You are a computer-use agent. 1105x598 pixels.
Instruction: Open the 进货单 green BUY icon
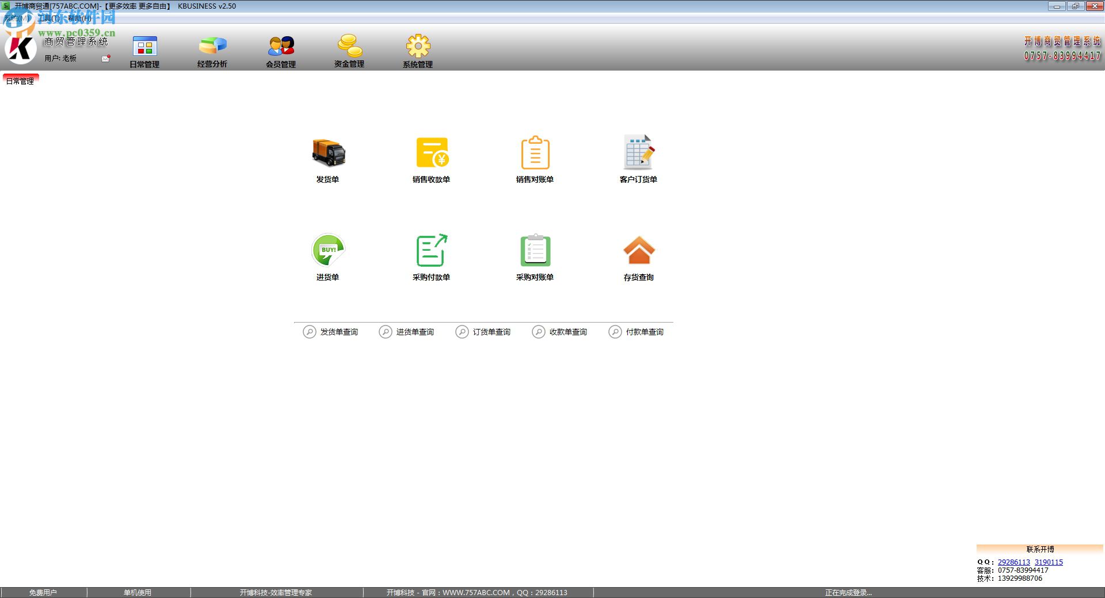point(328,250)
